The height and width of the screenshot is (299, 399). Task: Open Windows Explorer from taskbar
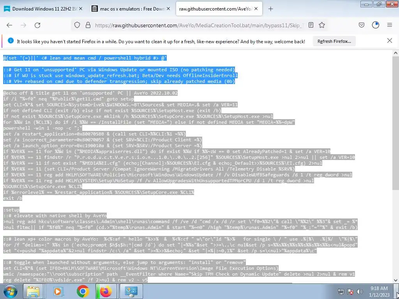pyautogui.click(x=33, y=291)
